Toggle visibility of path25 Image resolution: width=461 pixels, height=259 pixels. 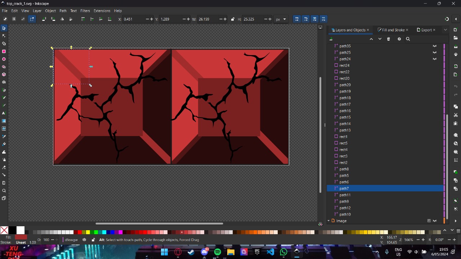tap(434, 53)
